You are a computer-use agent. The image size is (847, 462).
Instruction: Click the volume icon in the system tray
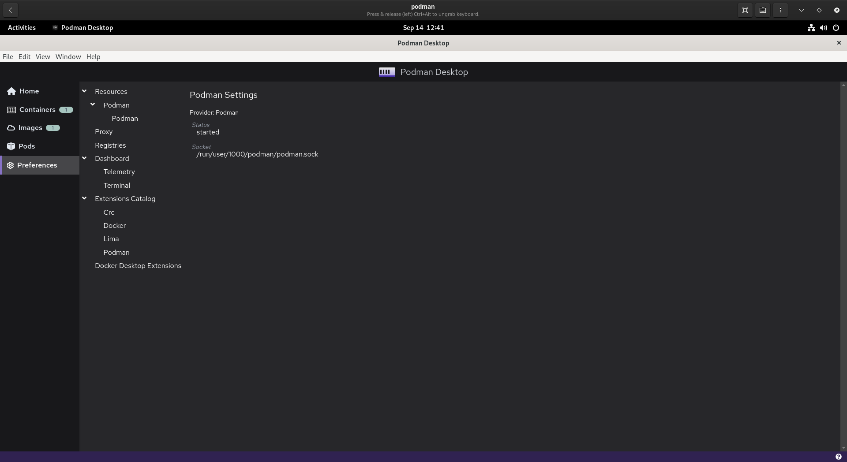click(823, 27)
